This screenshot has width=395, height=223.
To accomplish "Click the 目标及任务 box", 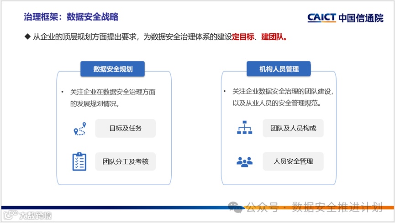I will (x=126, y=128).
